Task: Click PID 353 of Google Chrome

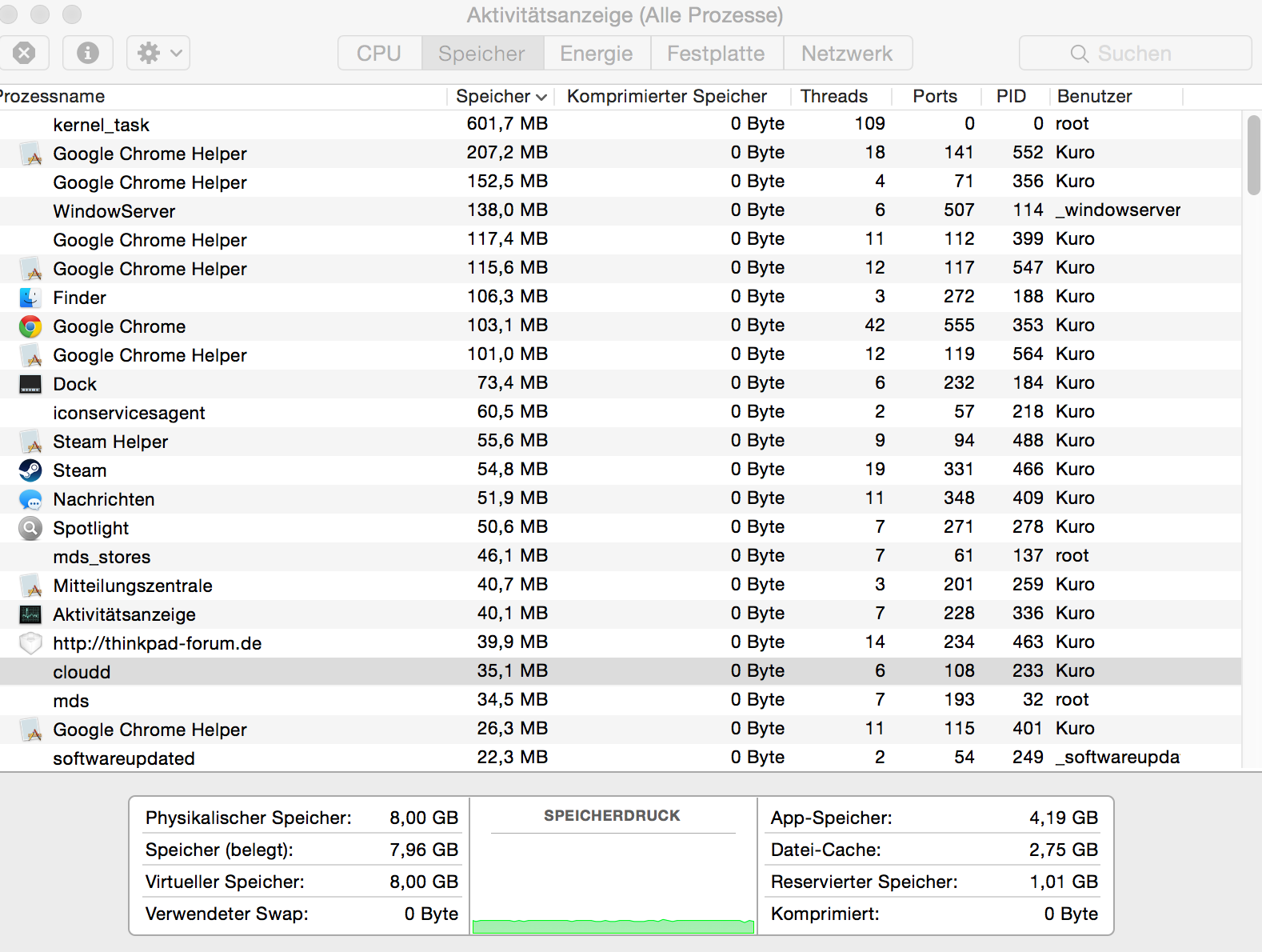Action: tap(1028, 326)
